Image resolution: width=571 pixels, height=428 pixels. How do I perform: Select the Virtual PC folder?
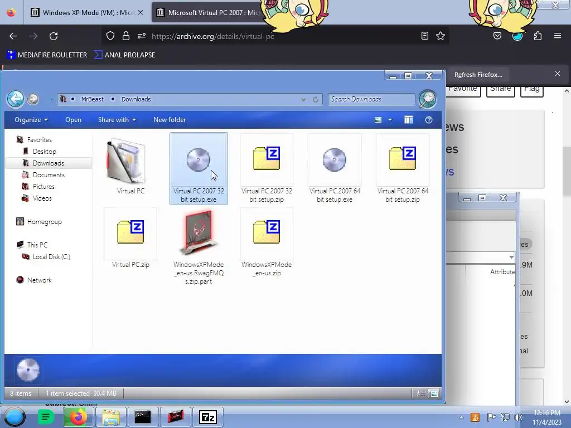coord(130,167)
